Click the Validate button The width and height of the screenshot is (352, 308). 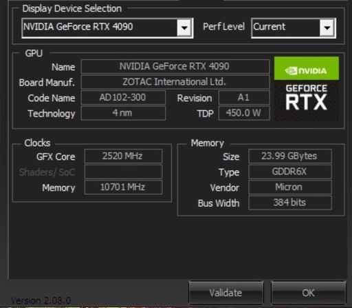pos(226,293)
